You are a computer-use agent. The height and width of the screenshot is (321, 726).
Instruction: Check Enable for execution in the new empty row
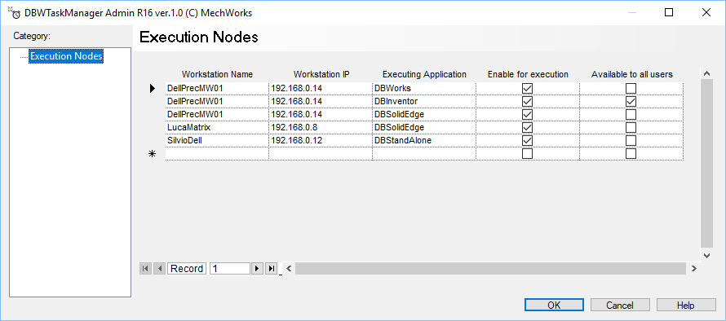527,153
